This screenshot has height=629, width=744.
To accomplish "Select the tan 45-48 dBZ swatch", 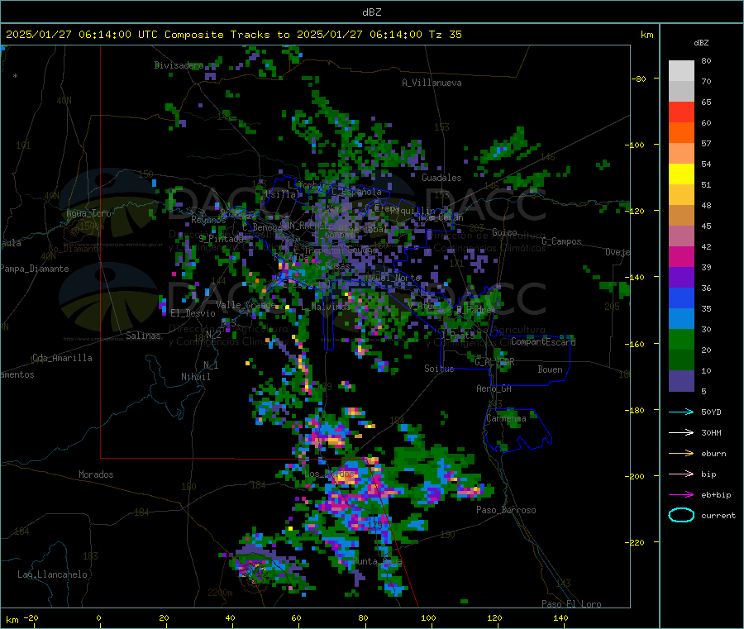I will click(681, 216).
